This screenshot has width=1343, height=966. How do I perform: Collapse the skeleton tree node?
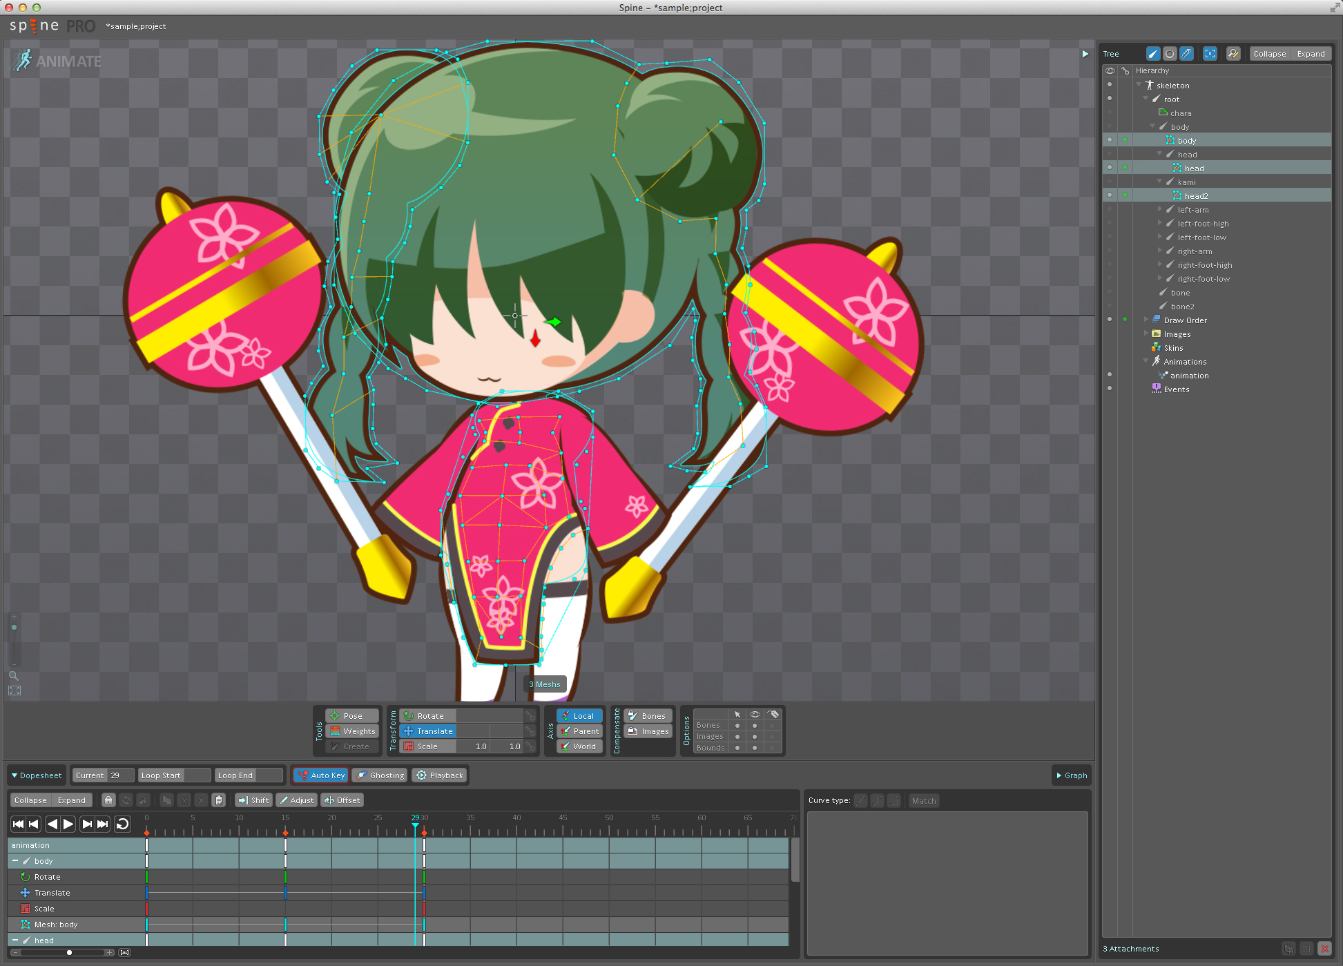1139,85
